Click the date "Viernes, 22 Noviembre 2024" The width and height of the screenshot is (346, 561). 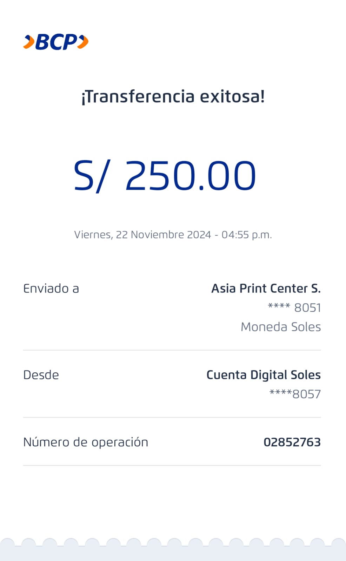coord(142,235)
